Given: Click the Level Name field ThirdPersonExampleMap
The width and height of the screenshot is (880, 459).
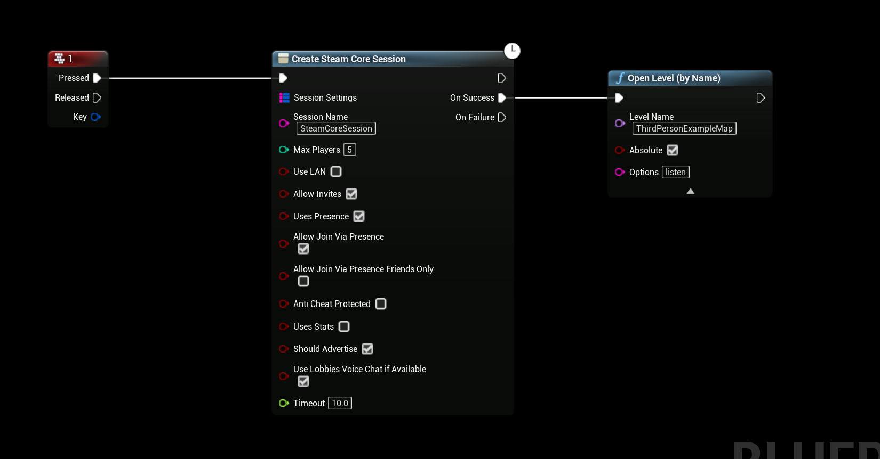Looking at the screenshot, I should tap(684, 129).
